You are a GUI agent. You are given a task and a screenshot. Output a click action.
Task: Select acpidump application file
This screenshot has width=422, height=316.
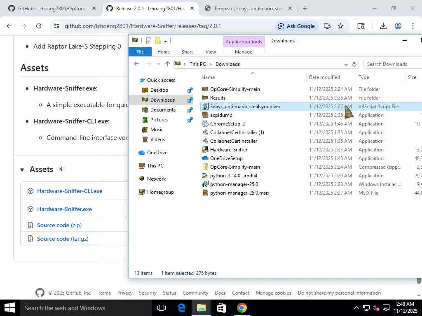click(x=221, y=115)
